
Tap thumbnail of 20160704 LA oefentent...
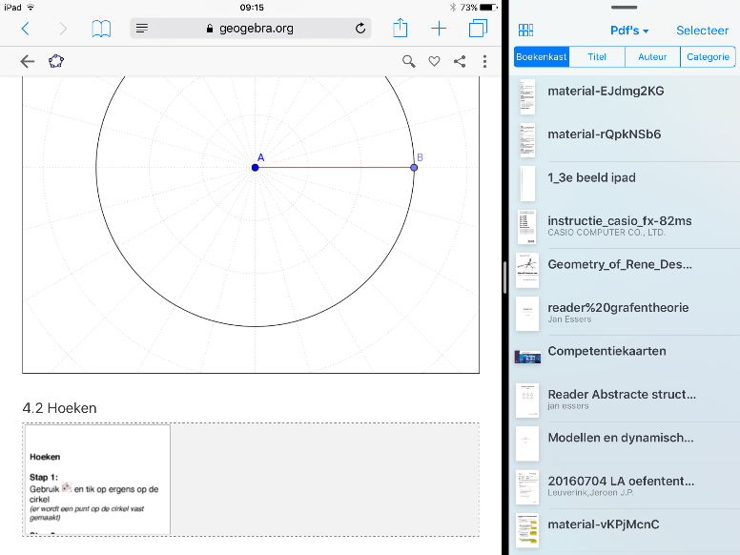[x=527, y=487]
